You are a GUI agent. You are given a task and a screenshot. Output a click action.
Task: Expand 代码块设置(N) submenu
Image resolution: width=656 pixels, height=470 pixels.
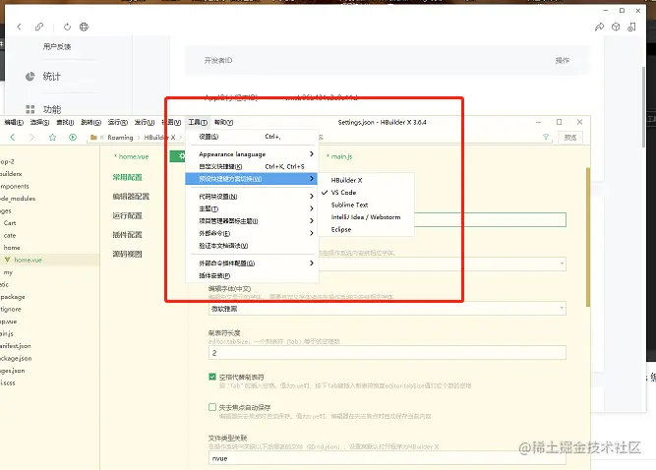pos(252,197)
